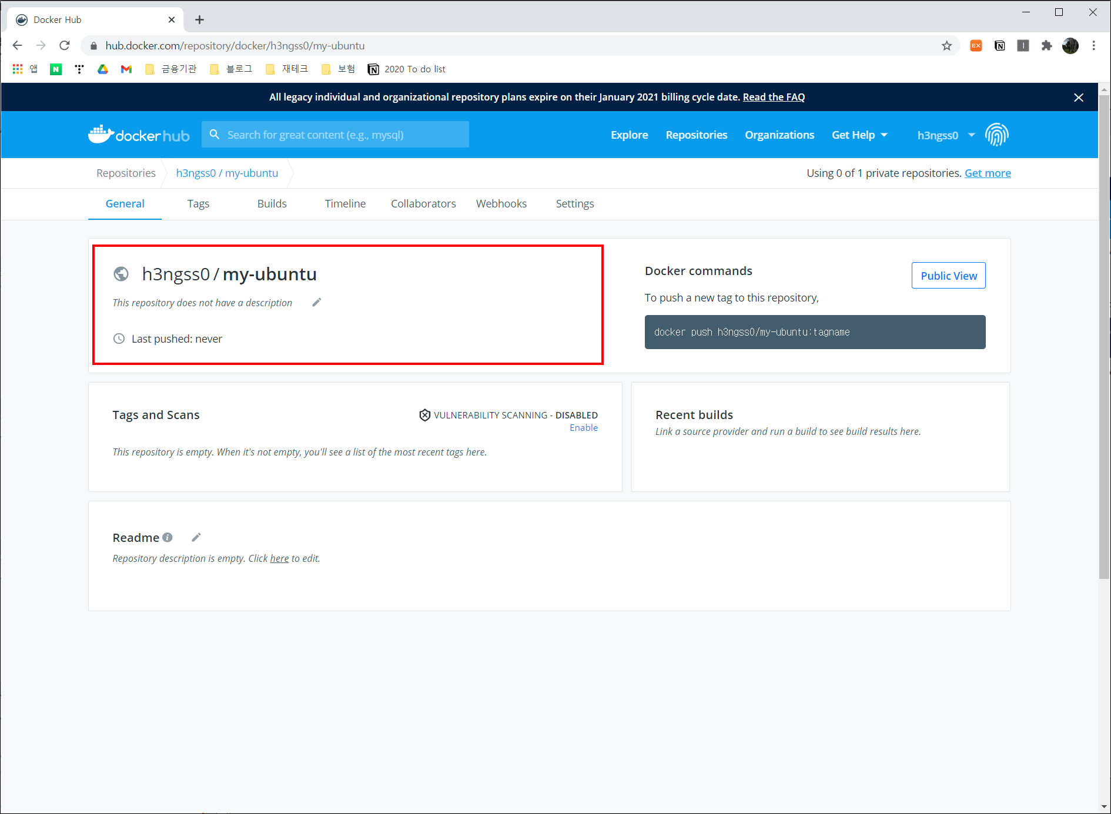Go back to previous page
This screenshot has width=1111, height=814.
[x=18, y=46]
